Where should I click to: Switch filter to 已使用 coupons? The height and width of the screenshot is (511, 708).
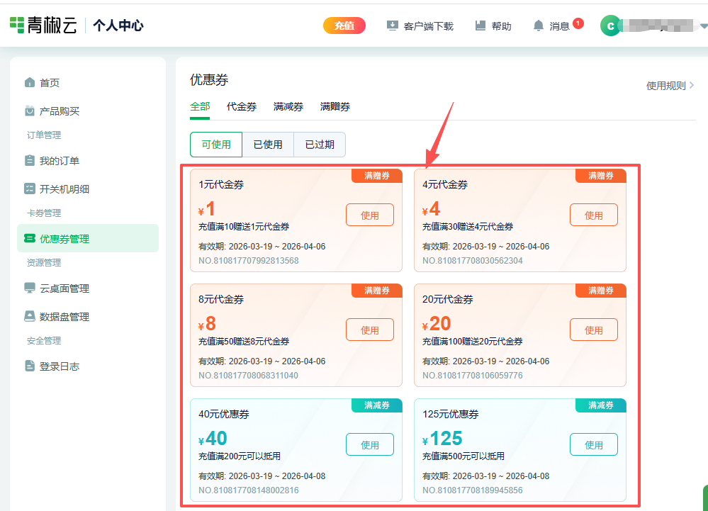point(268,145)
